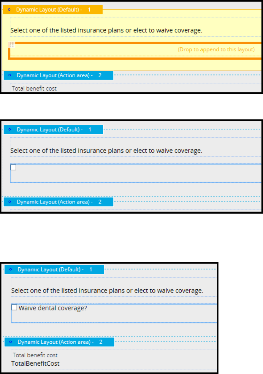
Task: Click the circle icon beside Action area in bottom panel
Action: pos(11,342)
